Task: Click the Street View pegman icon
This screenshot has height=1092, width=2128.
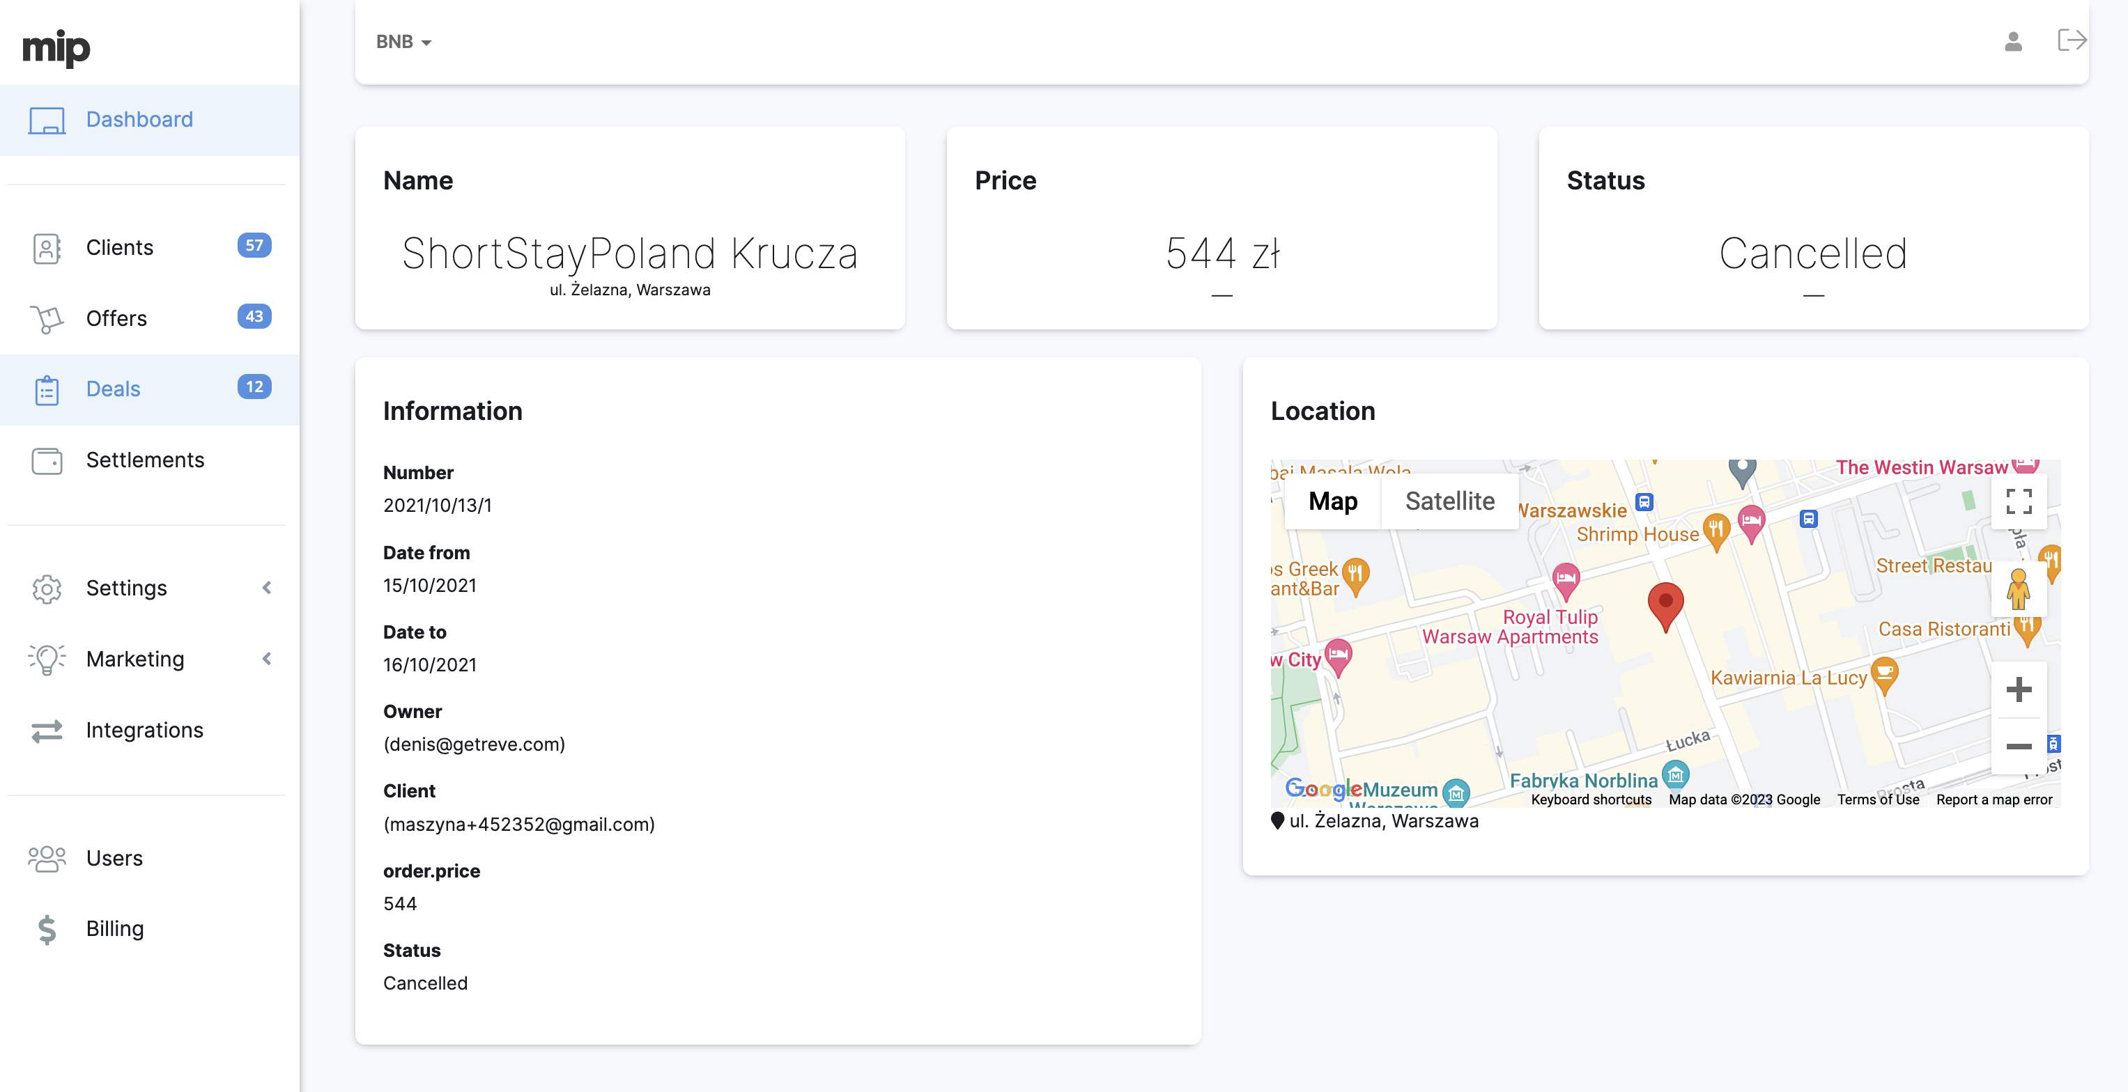Action: pos(2018,588)
